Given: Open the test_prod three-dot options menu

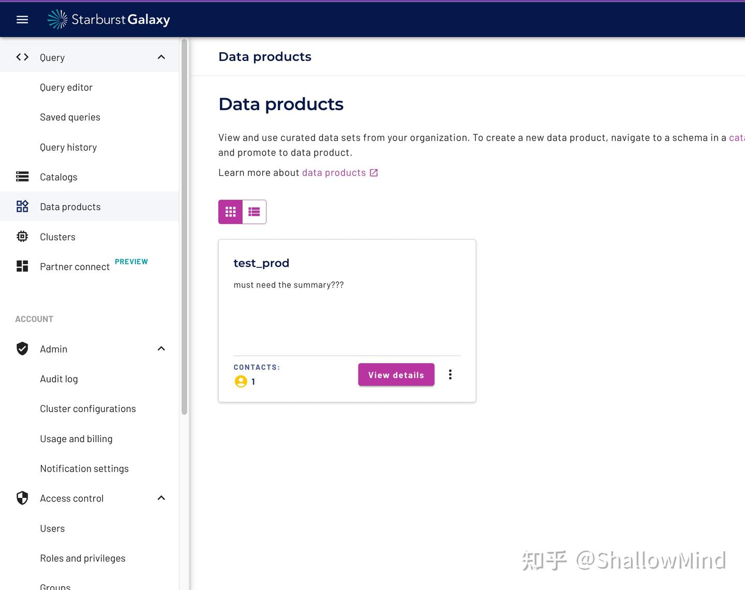Looking at the screenshot, I should coord(450,375).
